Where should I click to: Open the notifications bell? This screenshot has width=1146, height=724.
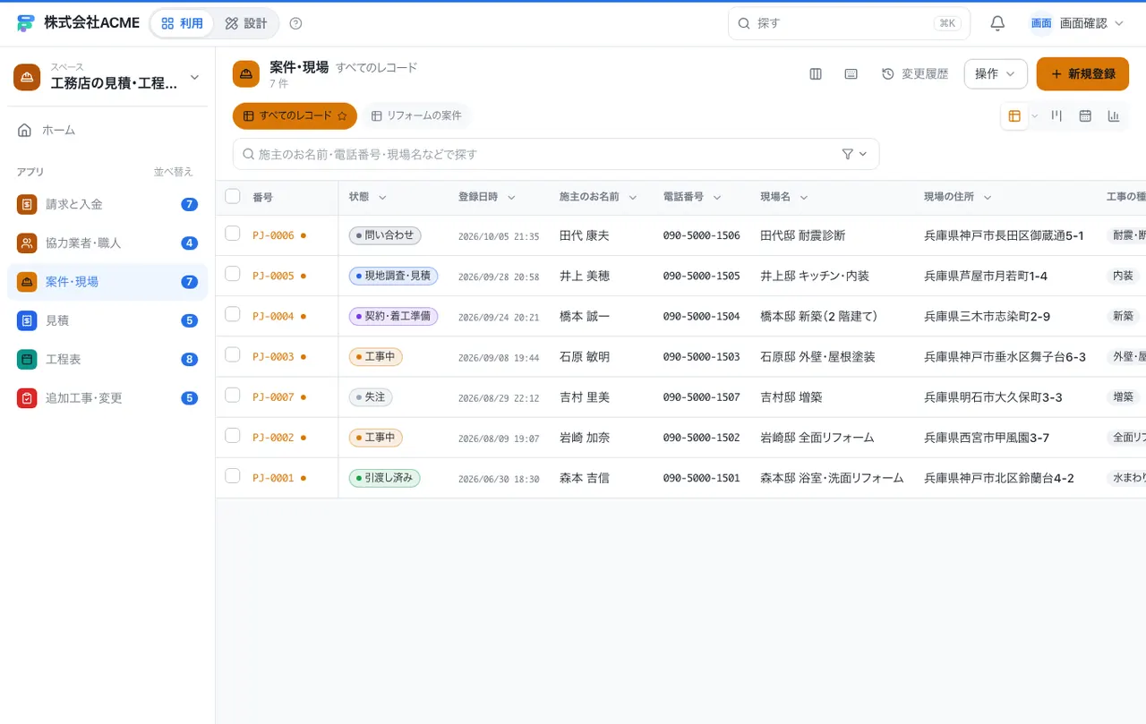[997, 23]
